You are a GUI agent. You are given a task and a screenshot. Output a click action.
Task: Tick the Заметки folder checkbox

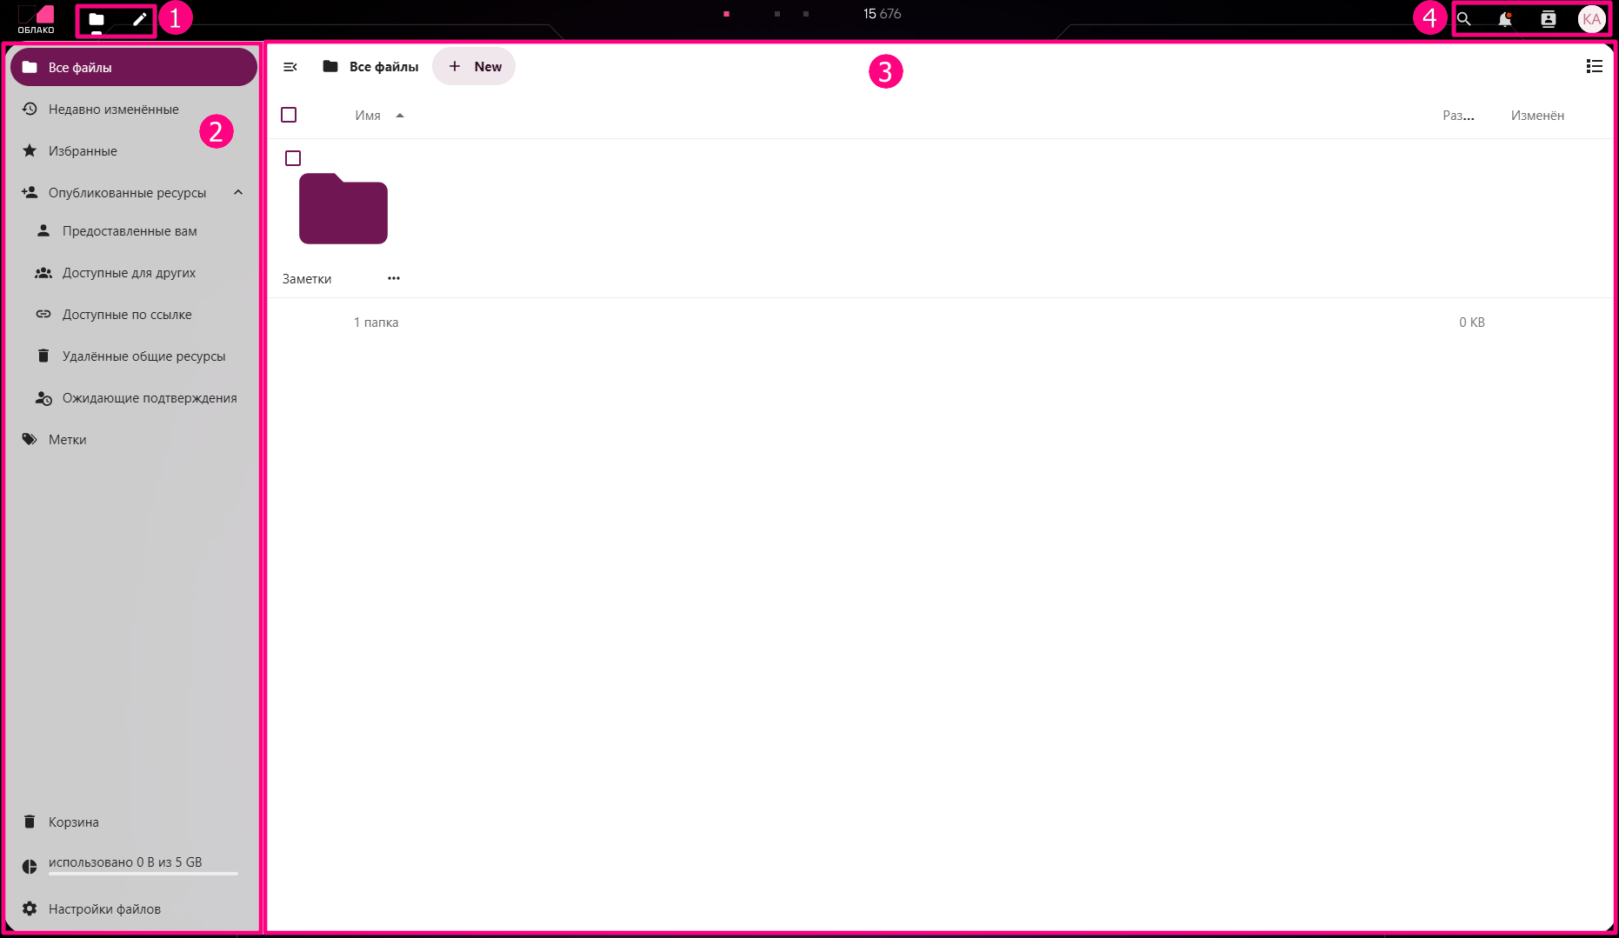[293, 158]
